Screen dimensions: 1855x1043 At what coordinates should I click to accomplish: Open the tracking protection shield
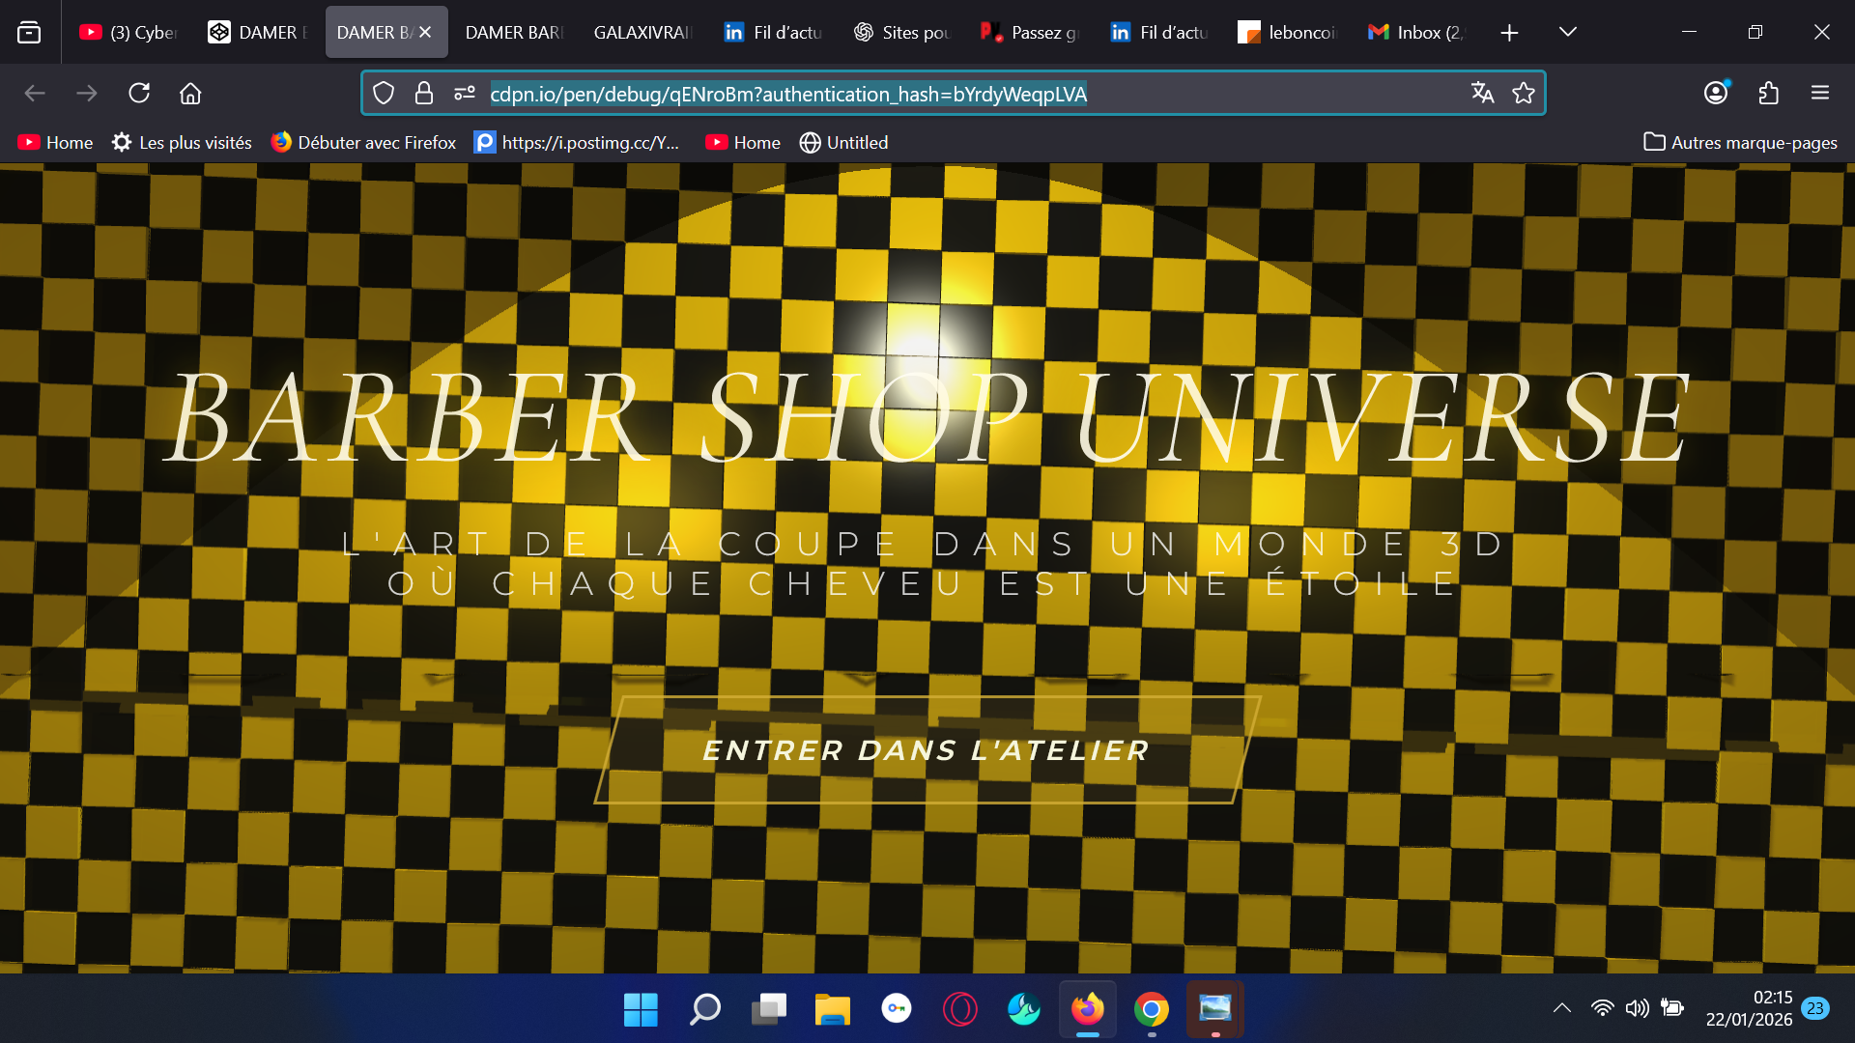384,93
